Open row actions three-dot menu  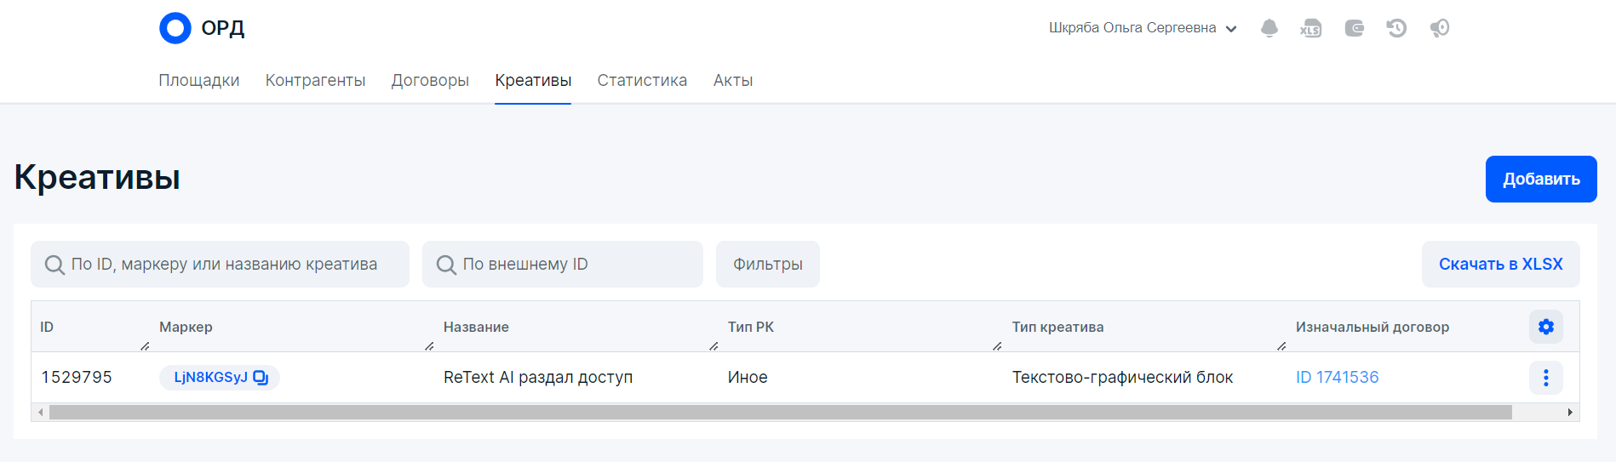click(x=1545, y=378)
